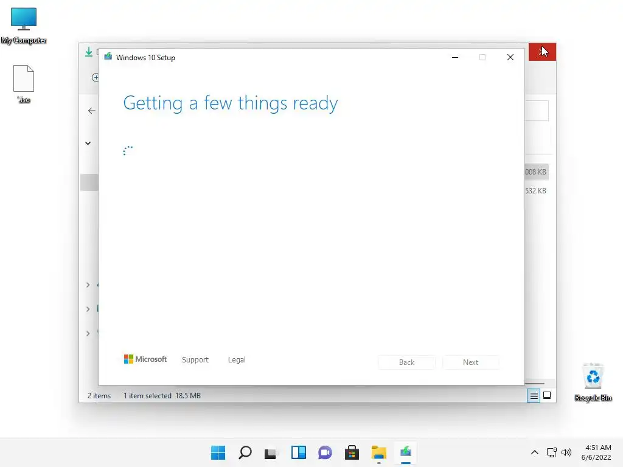Open taskbar Search

click(x=245, y=452)
